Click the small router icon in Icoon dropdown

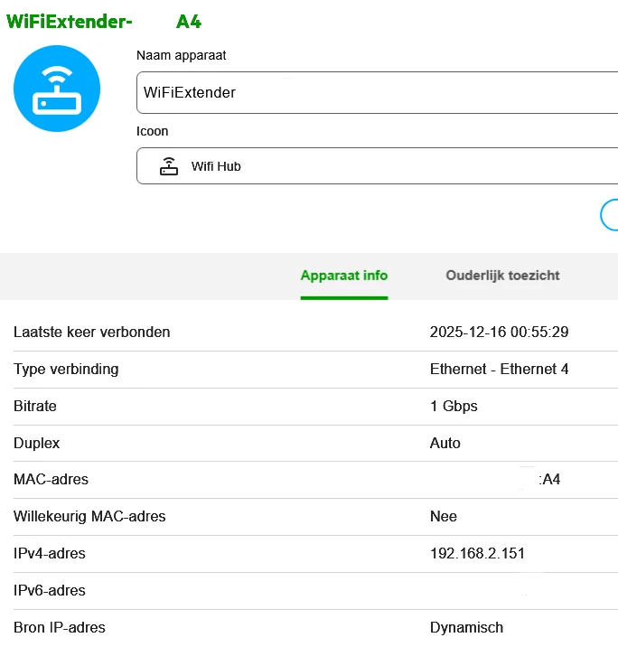pos(169,166)
